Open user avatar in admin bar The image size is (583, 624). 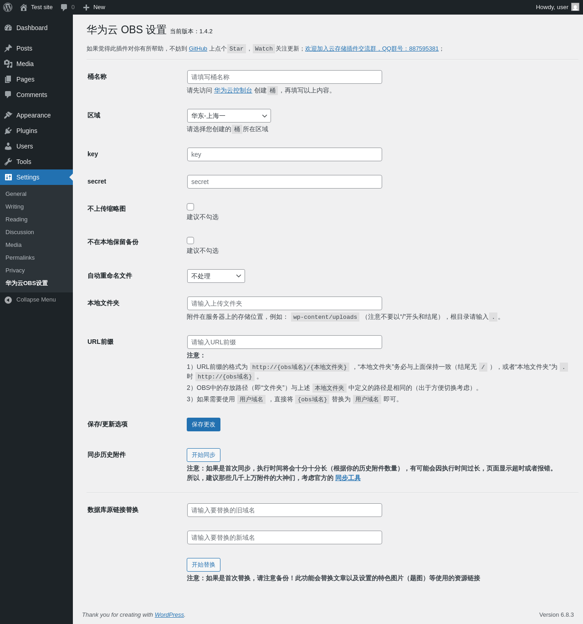[x=575, y=7]
